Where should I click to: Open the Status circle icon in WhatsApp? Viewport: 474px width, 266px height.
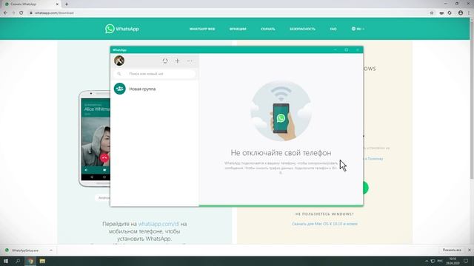coord(165,61)
